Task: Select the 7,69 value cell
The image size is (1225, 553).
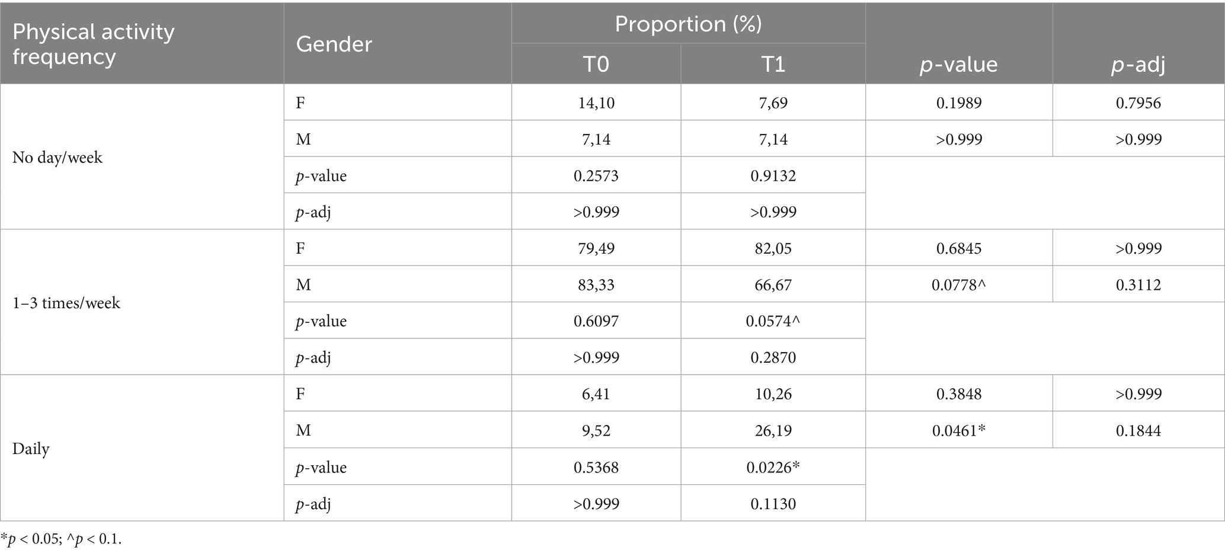Action: 773,103
